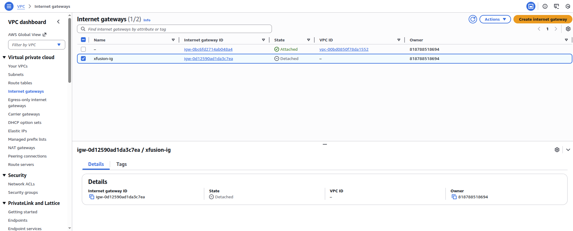Collapse the details panel with chevron
This screenshot has width=573, height=231.
(x=568, y=150)
